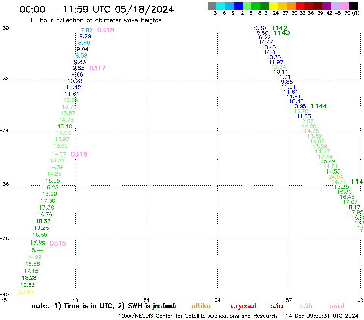
Task: Click the wave height value 19.83
Action: click(x=28, y=285)
